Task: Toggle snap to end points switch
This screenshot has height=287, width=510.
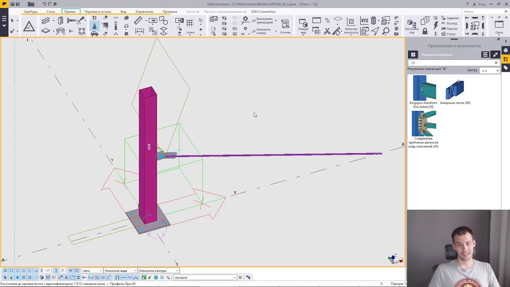Action: 11,271
